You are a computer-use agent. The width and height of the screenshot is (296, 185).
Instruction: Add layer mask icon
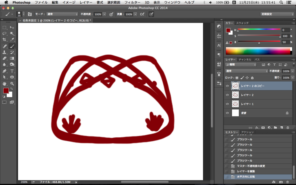263,127
